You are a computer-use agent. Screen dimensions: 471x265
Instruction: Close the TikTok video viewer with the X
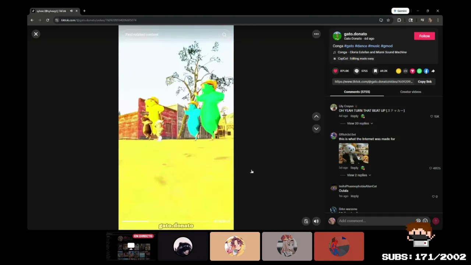[x=36, y=34]
